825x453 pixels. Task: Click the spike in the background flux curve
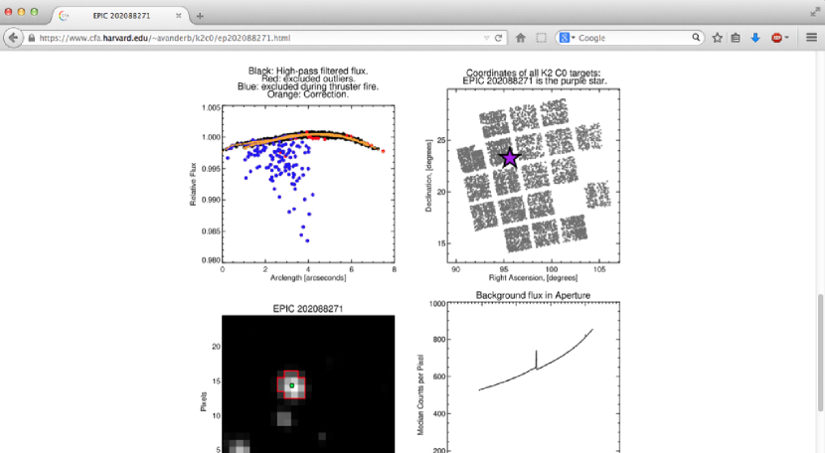click(x=536, y=360)
